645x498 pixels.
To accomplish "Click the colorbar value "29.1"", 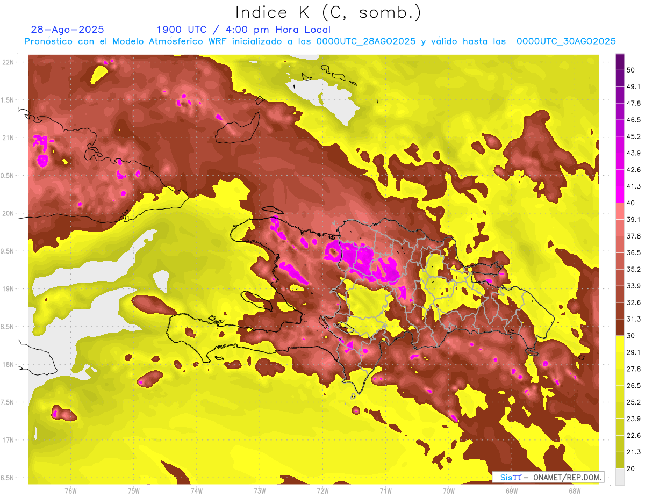I will click(x=634, y=352).
